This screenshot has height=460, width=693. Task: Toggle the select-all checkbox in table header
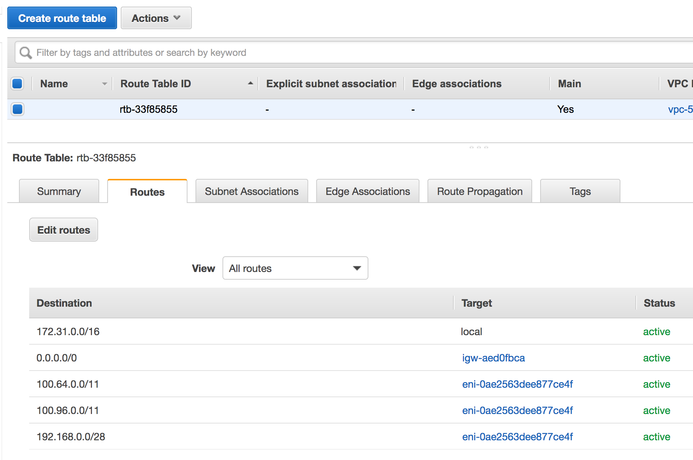18,84
